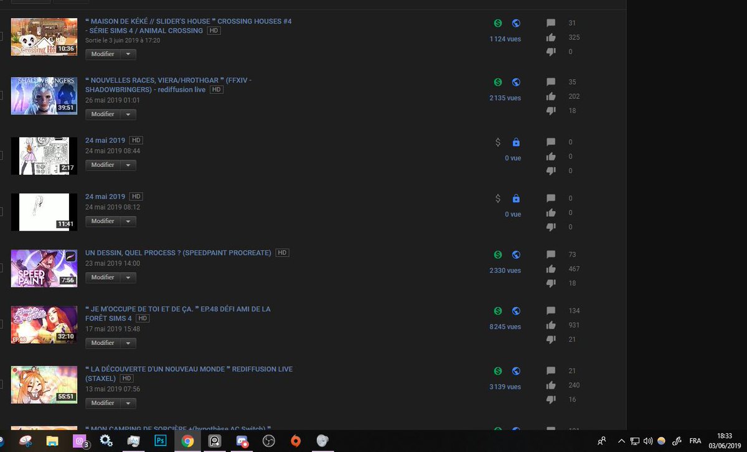Open Staxel thumbnail with 55:51 duration
747x452 pixels.
(x=44, y=384)
